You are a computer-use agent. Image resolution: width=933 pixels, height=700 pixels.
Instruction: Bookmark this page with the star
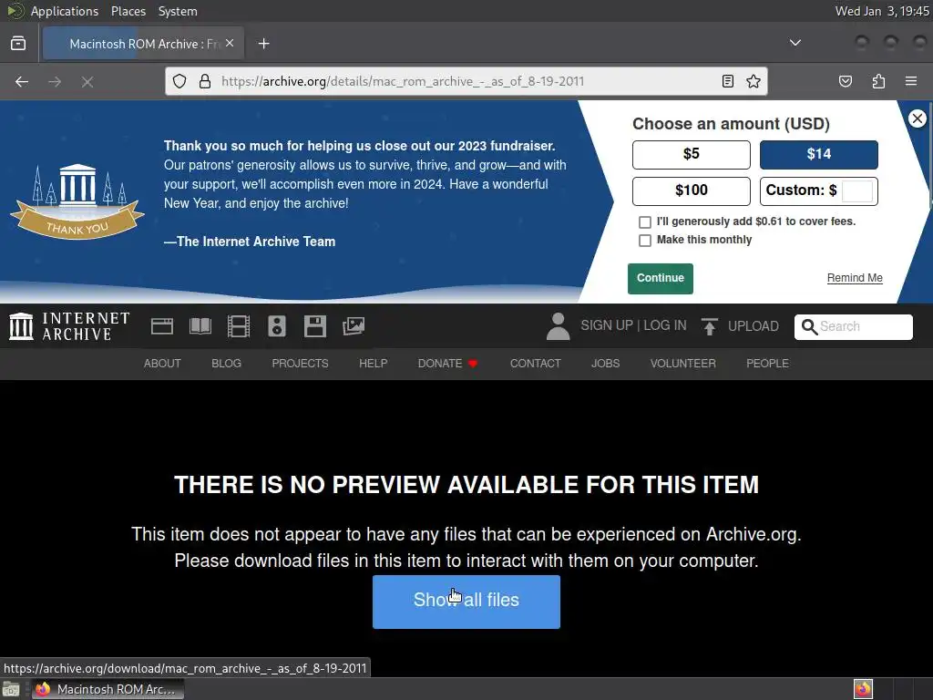754,81
